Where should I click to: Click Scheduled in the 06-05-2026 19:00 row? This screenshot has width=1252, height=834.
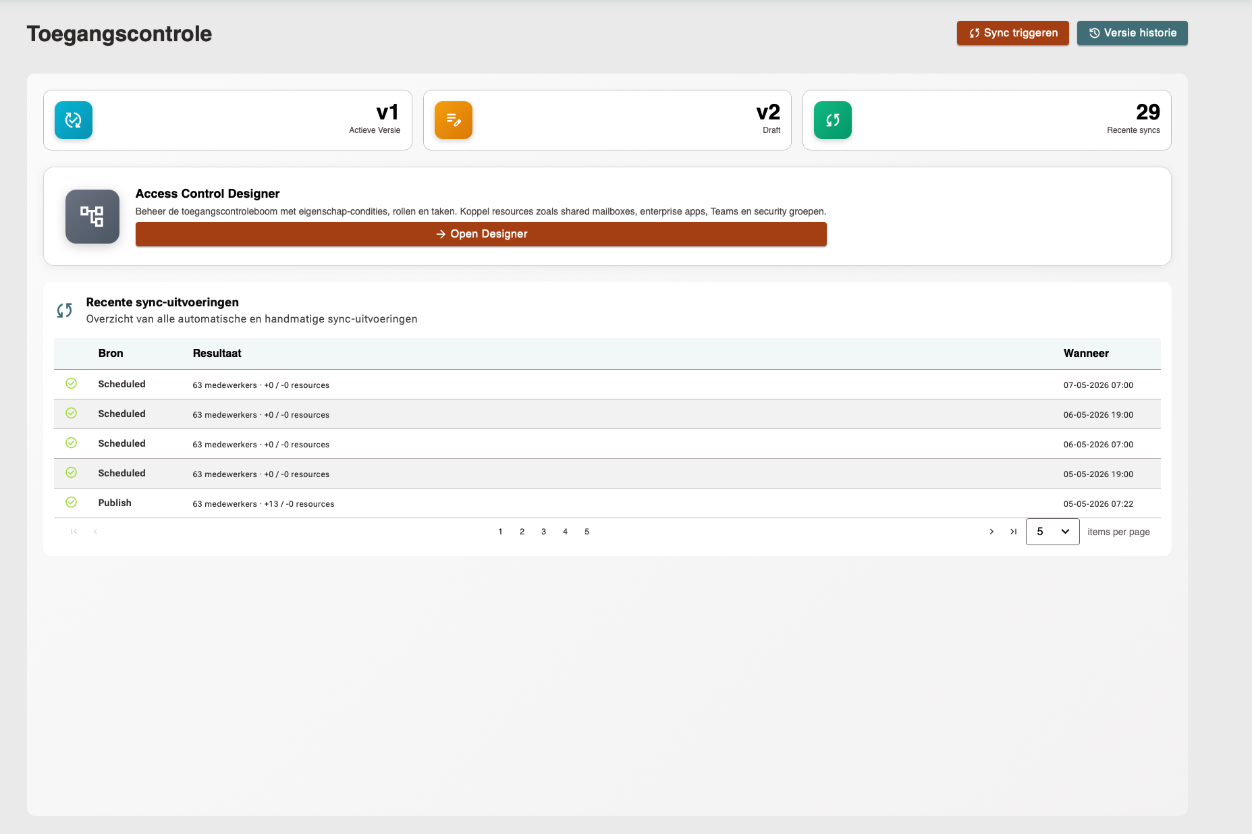[x=122, y=414]
